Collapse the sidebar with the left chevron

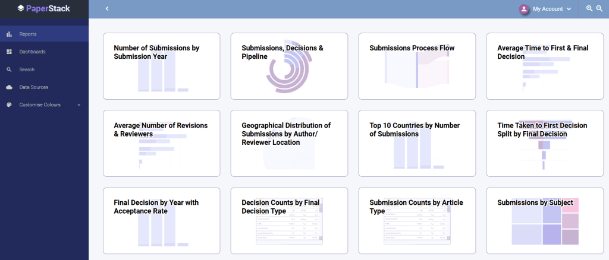click(107, 9)
